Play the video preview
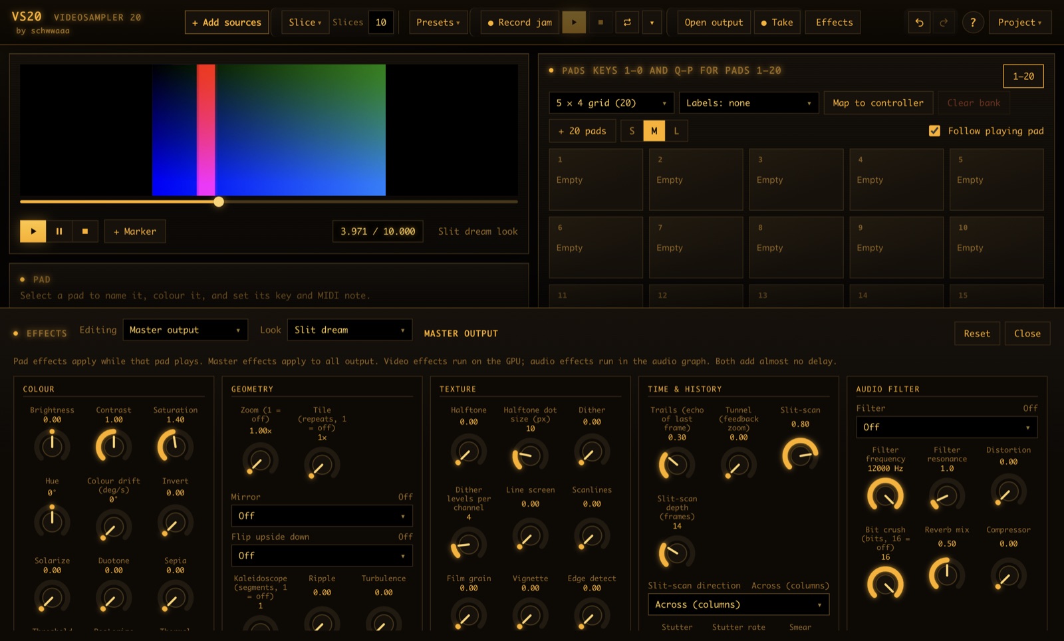 tap(33, 231)
